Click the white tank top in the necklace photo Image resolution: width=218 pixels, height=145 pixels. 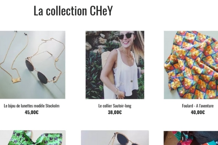(125, 72)
